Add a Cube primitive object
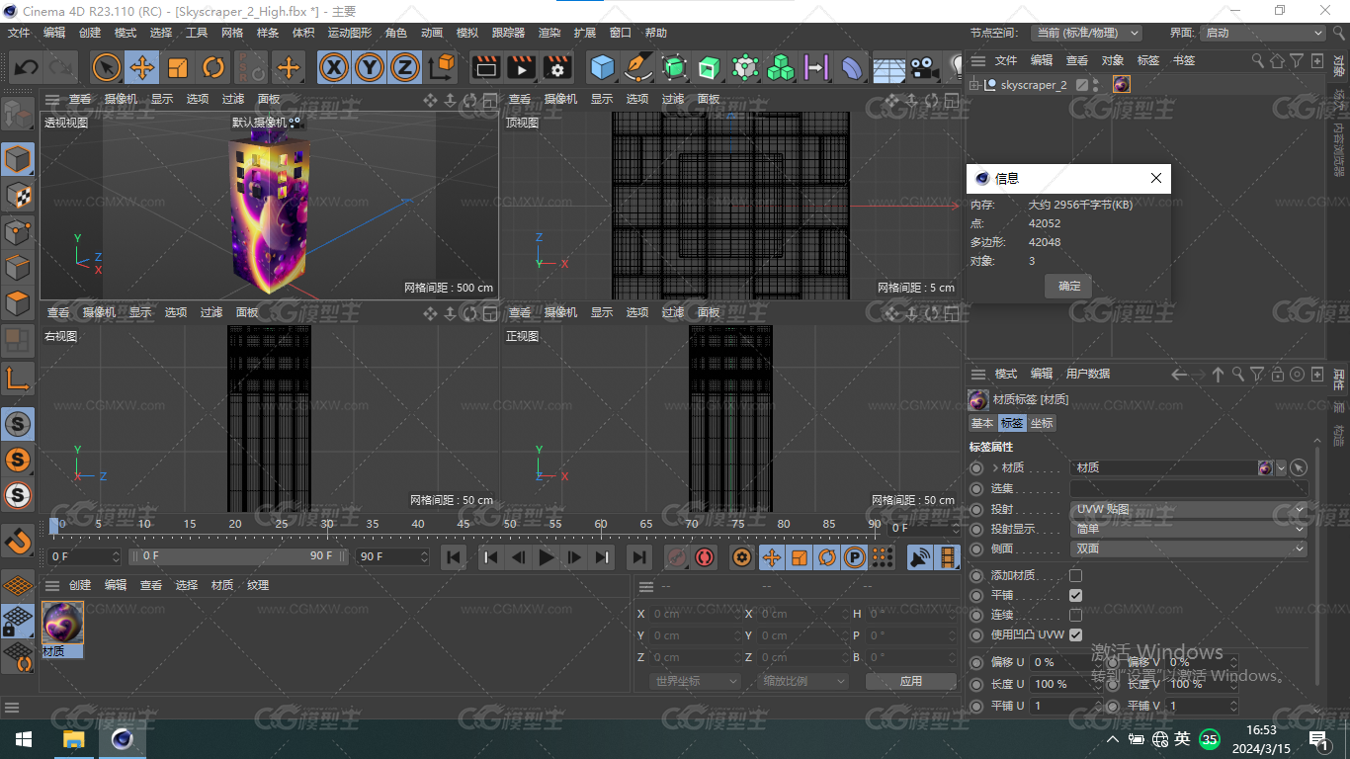Image resolution: width=1350 pixels, height=759 pixels. tap(602, 67)
